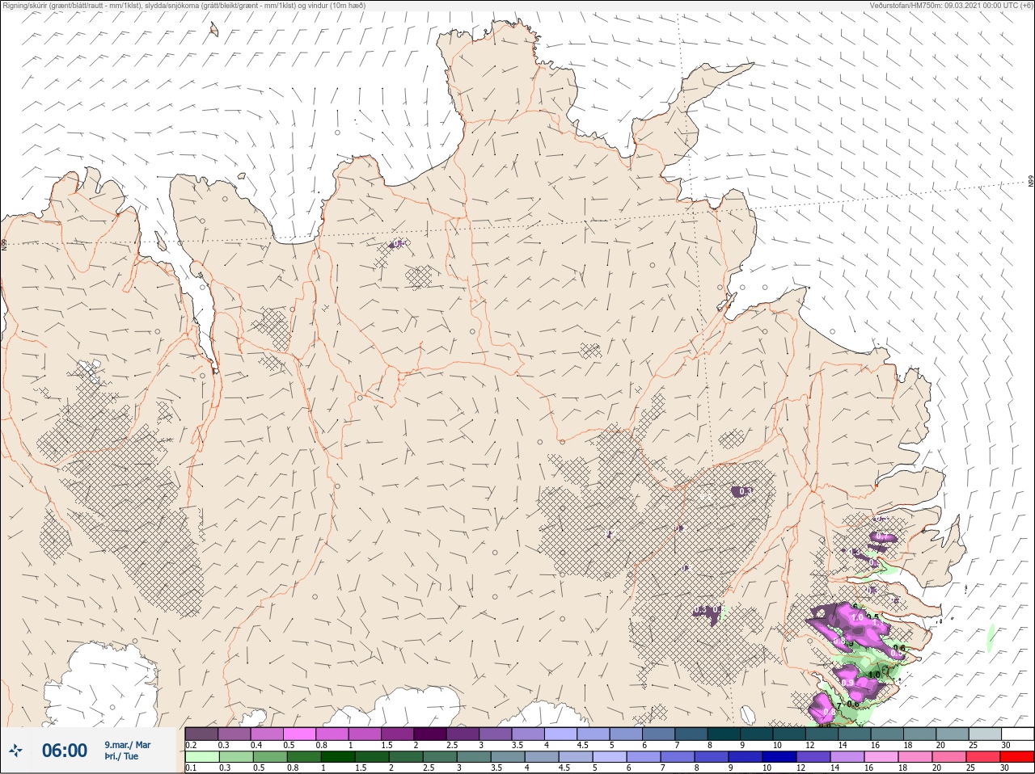The image size is (1035, 774).
Task: Select the upper legend swatch labeled 10
Action: point(789,734)
